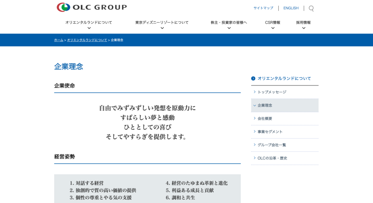Open オリエンタルランドについて breadcrumb link
The height and width of the screenshot is (203, 373).
[87, 40]
